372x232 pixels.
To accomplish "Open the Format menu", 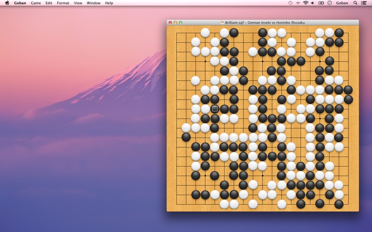I will 63,3.
